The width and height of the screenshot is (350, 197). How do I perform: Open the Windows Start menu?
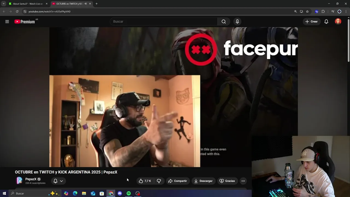4,193
